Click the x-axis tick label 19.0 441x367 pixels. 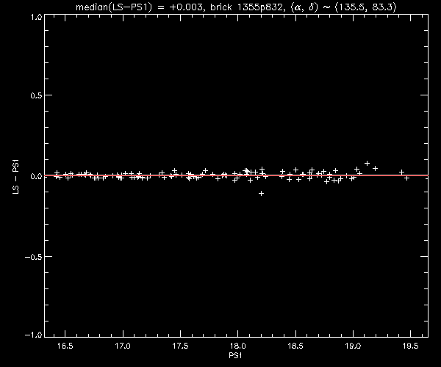pyautogui.click(x=353, y=346)
